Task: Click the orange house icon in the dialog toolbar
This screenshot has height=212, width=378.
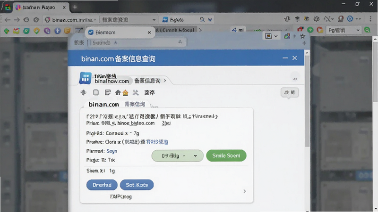Action: point(125,92)
